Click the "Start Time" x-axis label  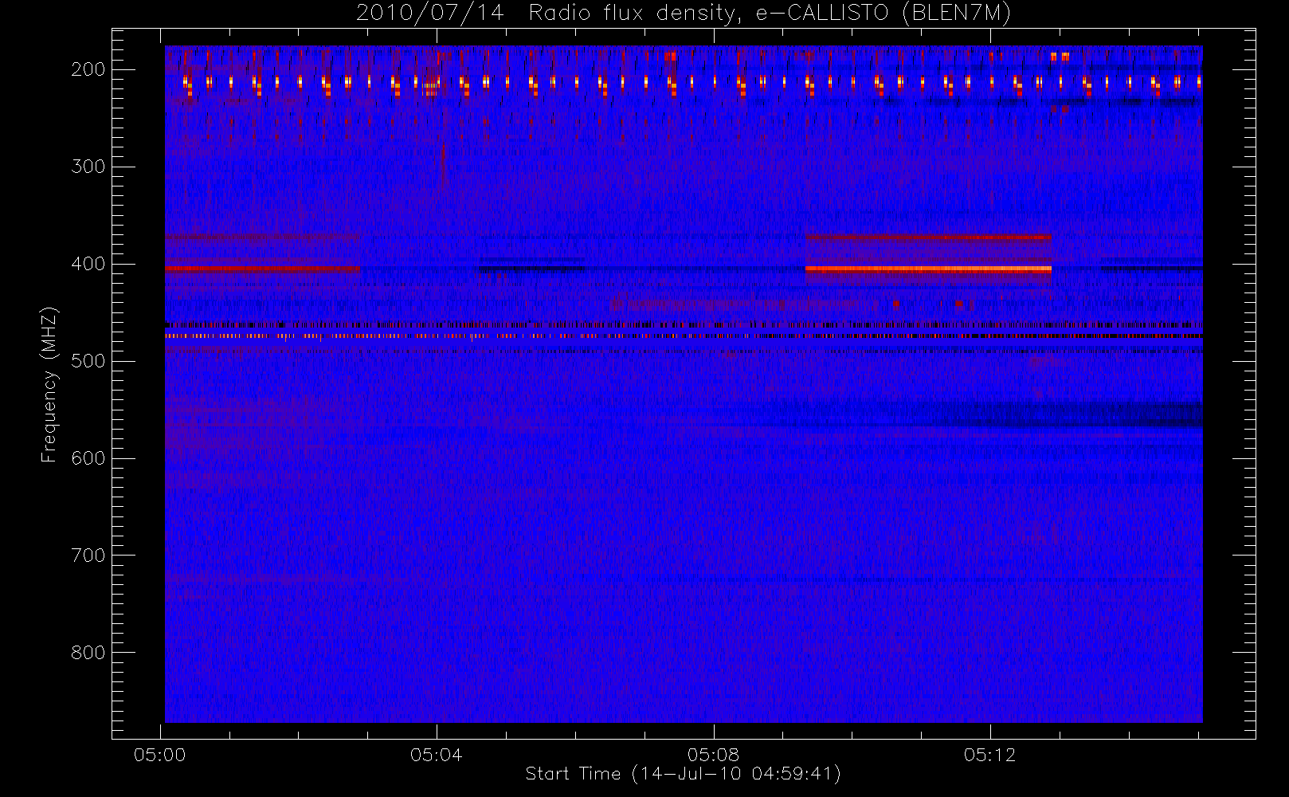pyautogui.click(x=683, y=774)
